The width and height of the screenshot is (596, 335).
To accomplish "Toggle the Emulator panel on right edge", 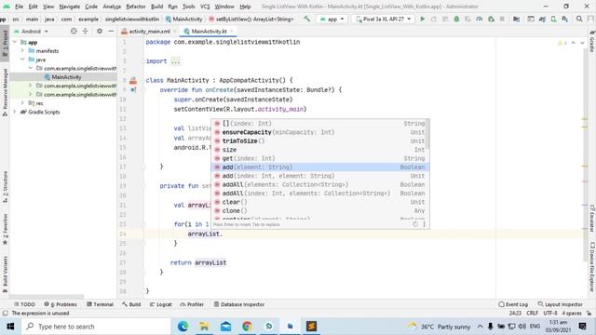I will 592,219.
